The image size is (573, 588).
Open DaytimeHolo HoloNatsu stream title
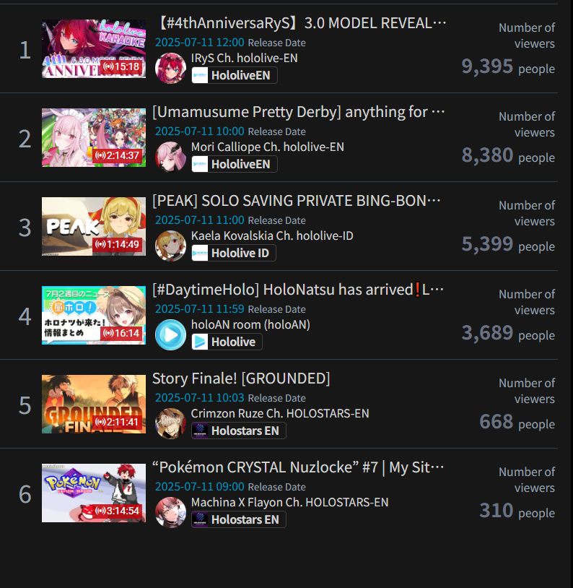298,290
